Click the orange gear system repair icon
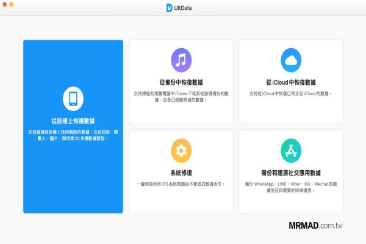Image resolution: width=366 pixels, height=244 pixels. (181, 151)
